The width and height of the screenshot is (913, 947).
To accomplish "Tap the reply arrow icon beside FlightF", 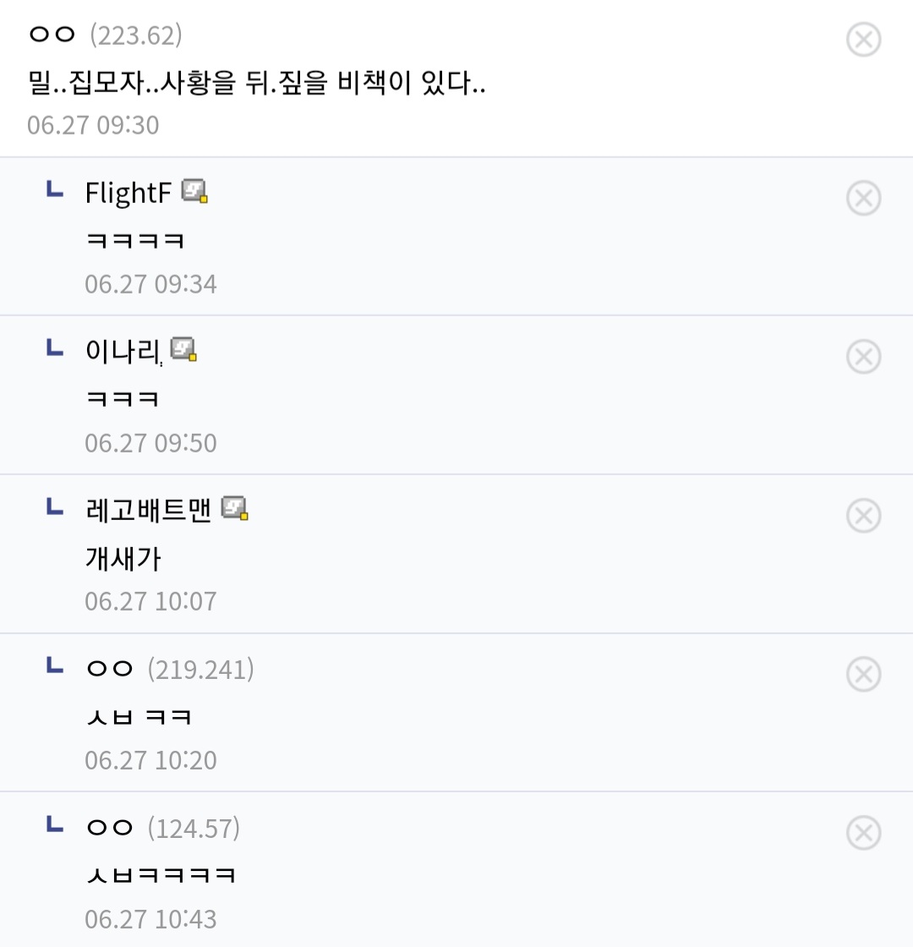I will 55,189.
